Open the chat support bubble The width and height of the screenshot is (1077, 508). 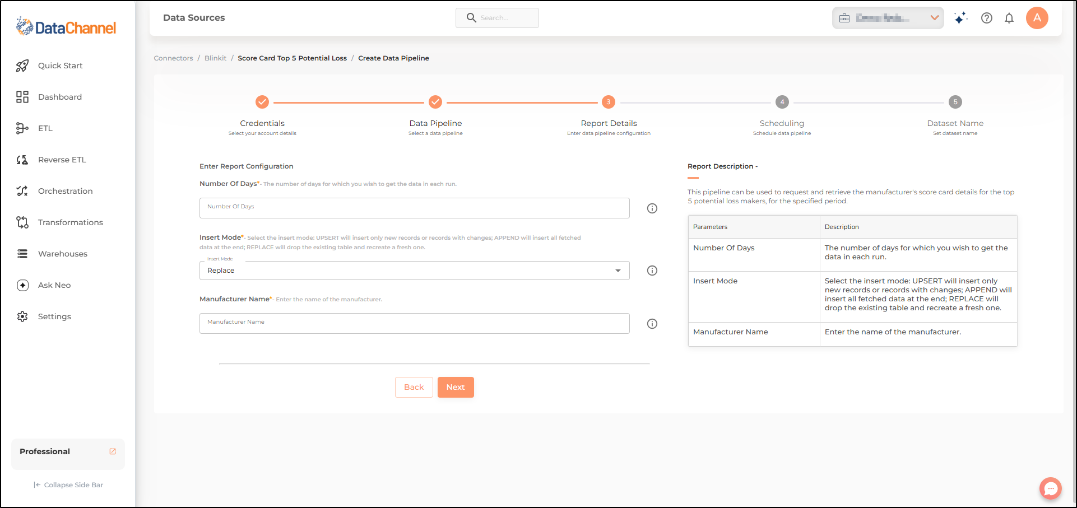[1051, 488]
